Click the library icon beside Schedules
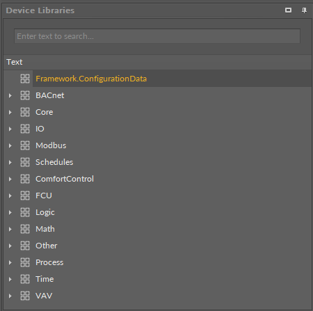This screenshot has height=311, width=313. [x=25, y=162]
